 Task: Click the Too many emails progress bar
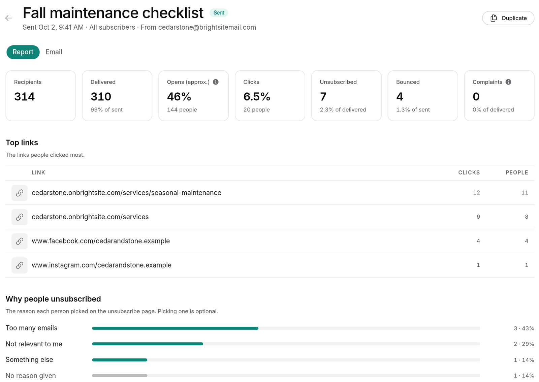tap(286, 328)
